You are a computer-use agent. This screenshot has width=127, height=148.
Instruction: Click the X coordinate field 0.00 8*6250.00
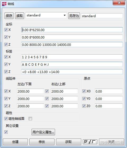click(72, 30)
